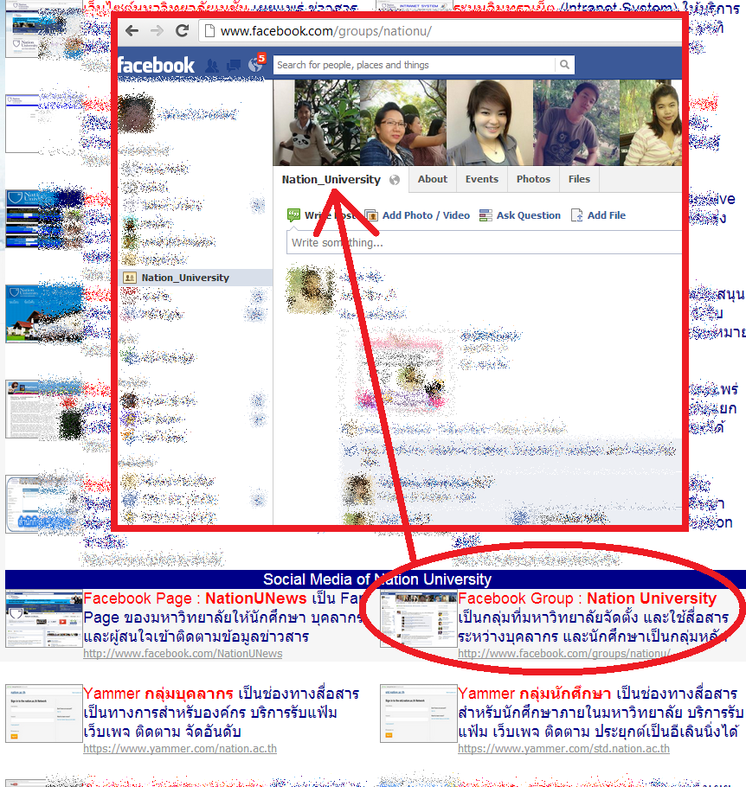Click the Write Post speech bubble icon

pyautogui.click(x=294, y=215)
